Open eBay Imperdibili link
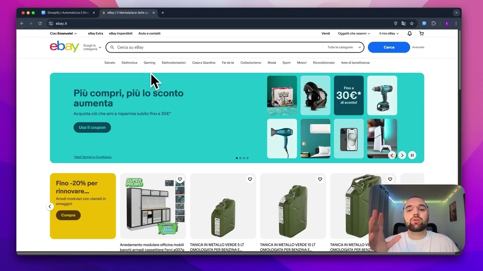 [121, 33]
